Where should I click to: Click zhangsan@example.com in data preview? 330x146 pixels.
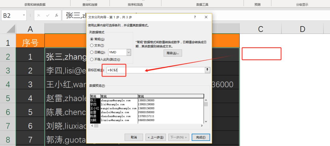[x=115, y=100]
